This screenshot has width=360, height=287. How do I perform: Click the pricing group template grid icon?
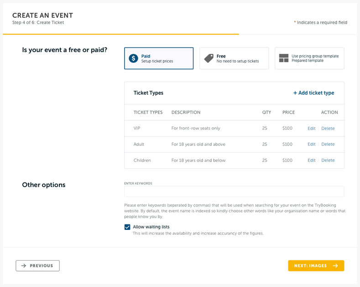284,58
